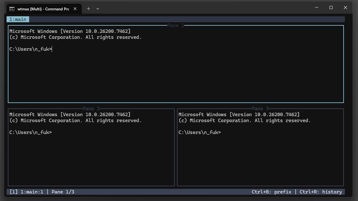Image resolution: width=358 pixels, height=201 pixels.
Task: Focus Pane 2 at its command prompt
Action: point(31,132)
